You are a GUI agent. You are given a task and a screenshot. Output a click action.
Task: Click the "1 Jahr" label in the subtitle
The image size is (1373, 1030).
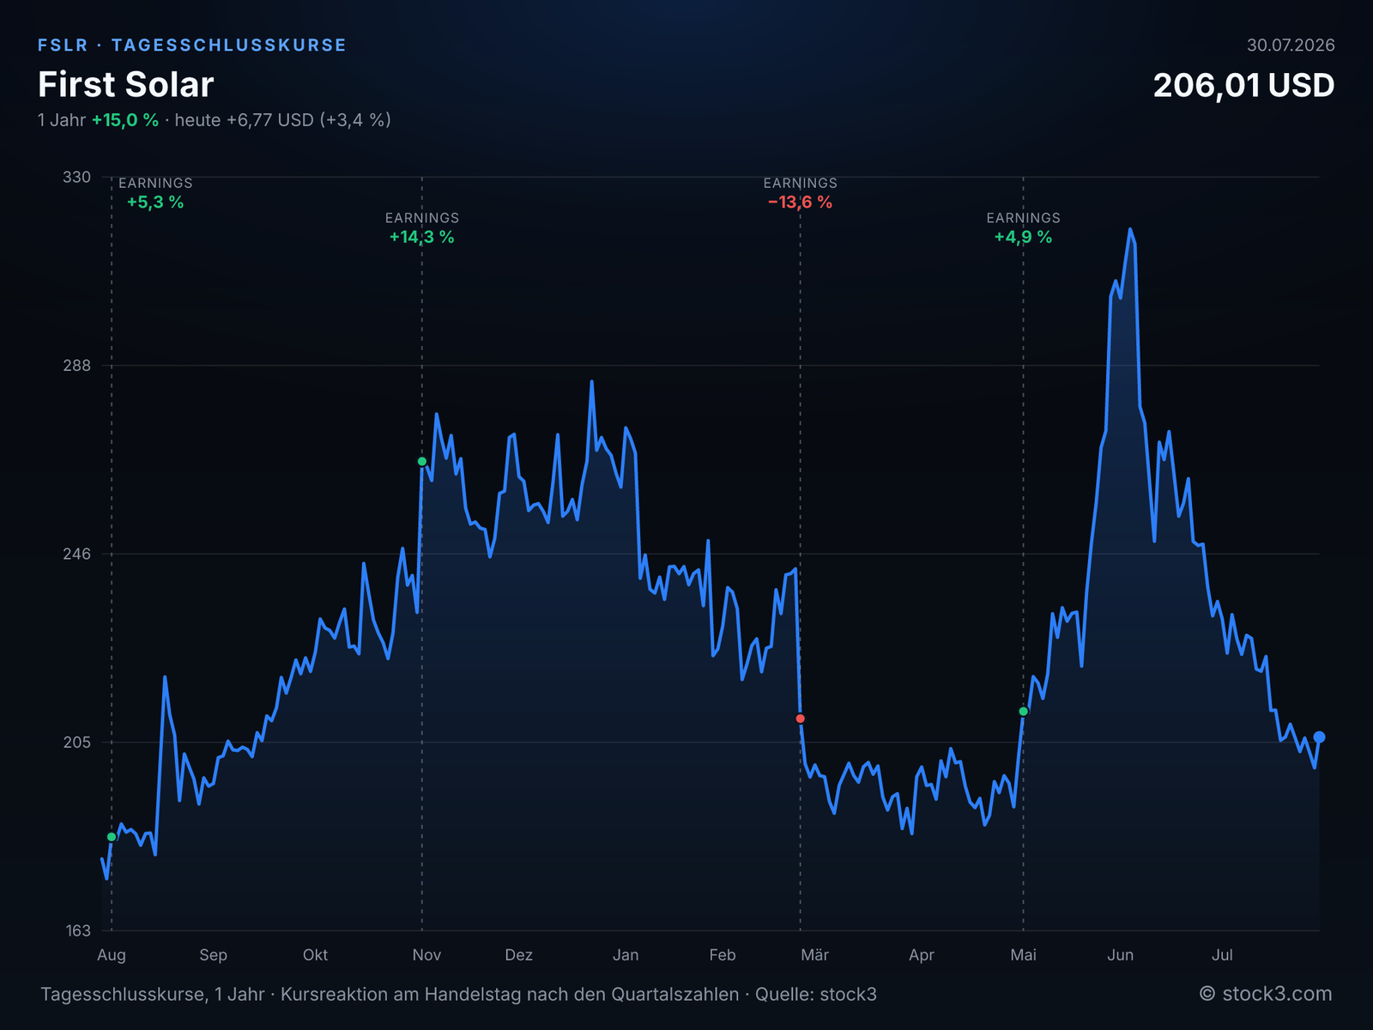coord(62,120)
